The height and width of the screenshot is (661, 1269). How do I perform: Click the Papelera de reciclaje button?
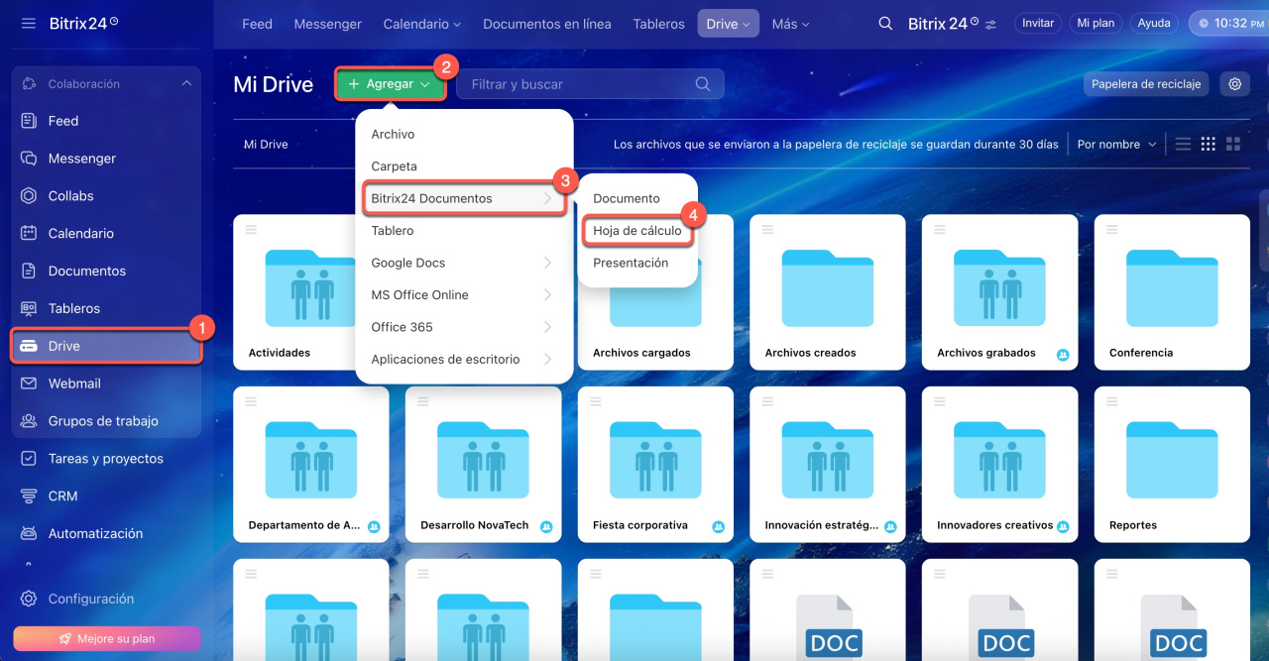(x=1146, y=84)
